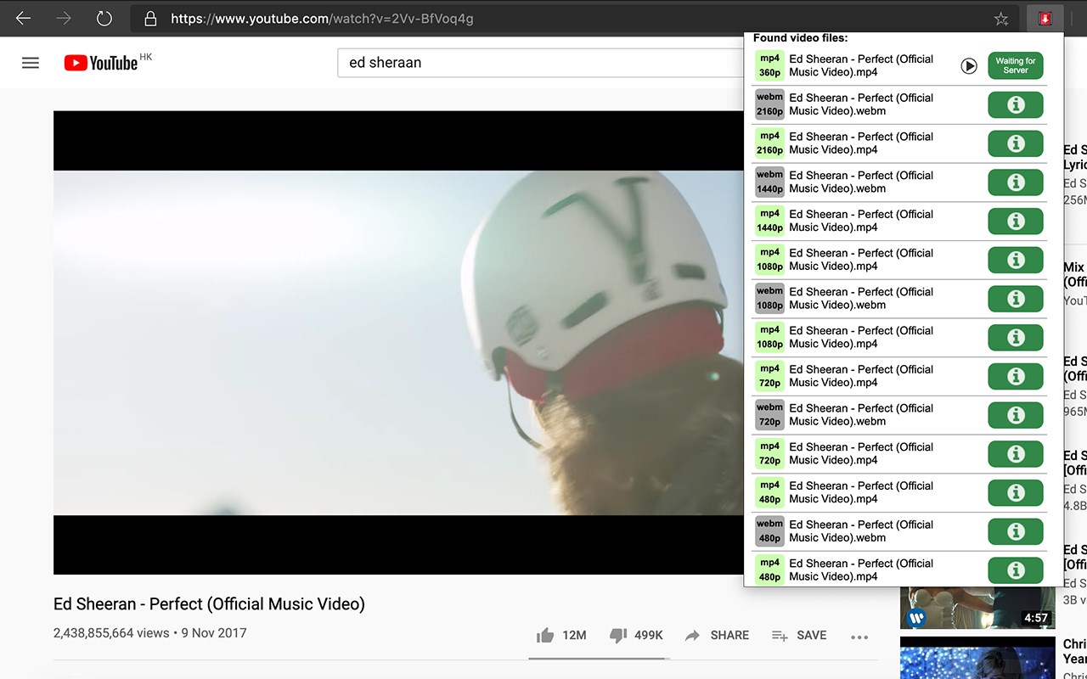Show info for the mp4 1440p file
This screenshot has width=1087, height=679.
[x=1016, y=222]
